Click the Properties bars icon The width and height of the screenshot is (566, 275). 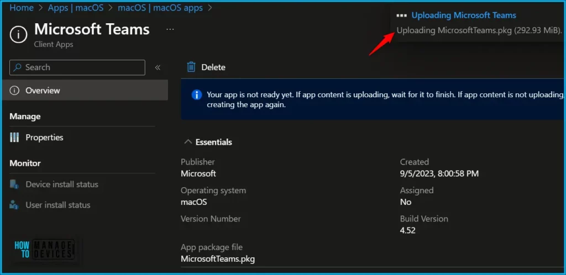(x=14, y=137)
